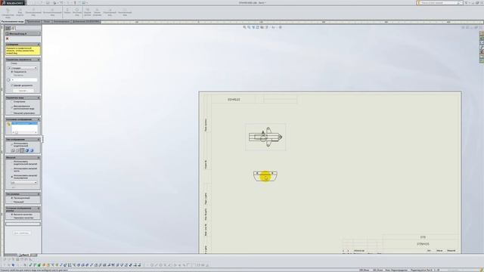Click the SolidWorks logo menu
This screenshot has width=484, height=272.
(x=12, y=3)
